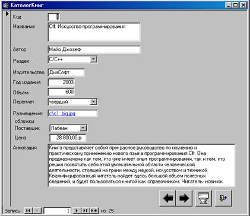Expand the Поставщик dropdown showing Лабеан
The width and height of the screenshot is (250, 216).
click(x=83, y=128)
